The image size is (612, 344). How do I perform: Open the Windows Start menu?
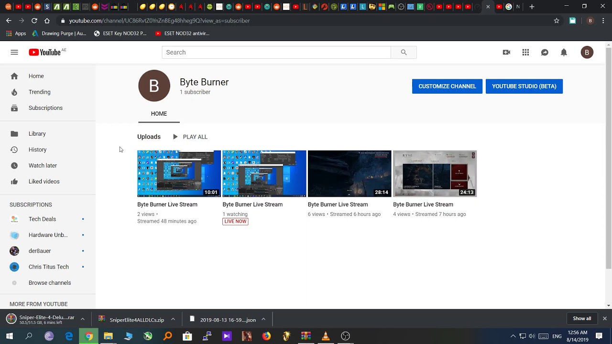click(10, 336)
